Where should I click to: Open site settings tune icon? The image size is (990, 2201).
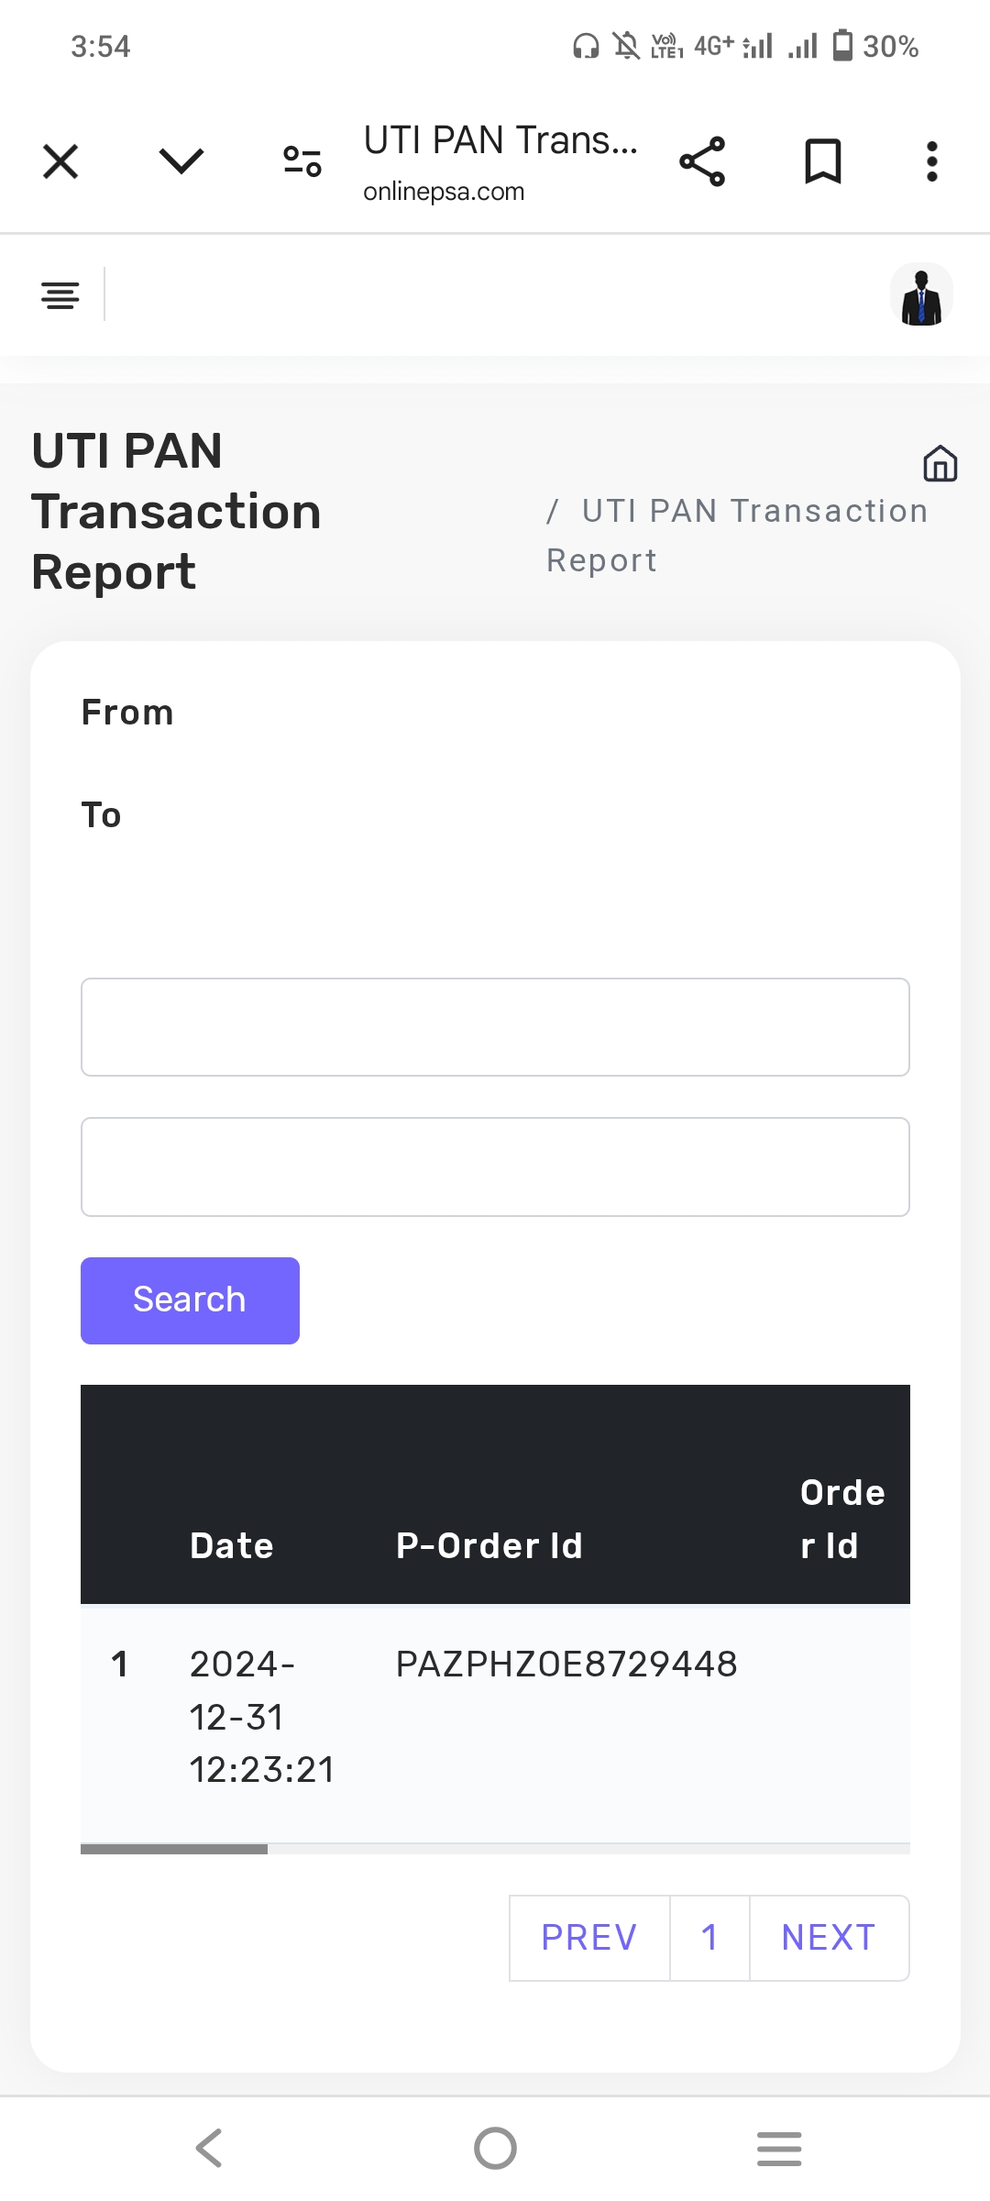point(302,162)
